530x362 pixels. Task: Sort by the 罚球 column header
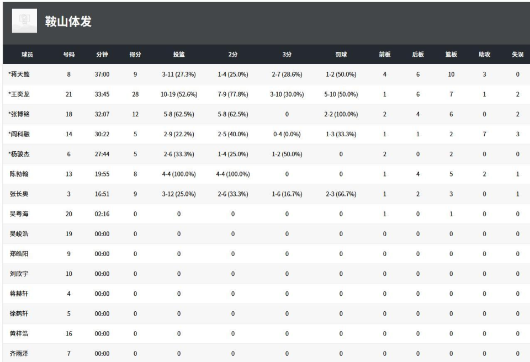pos(341,55)
